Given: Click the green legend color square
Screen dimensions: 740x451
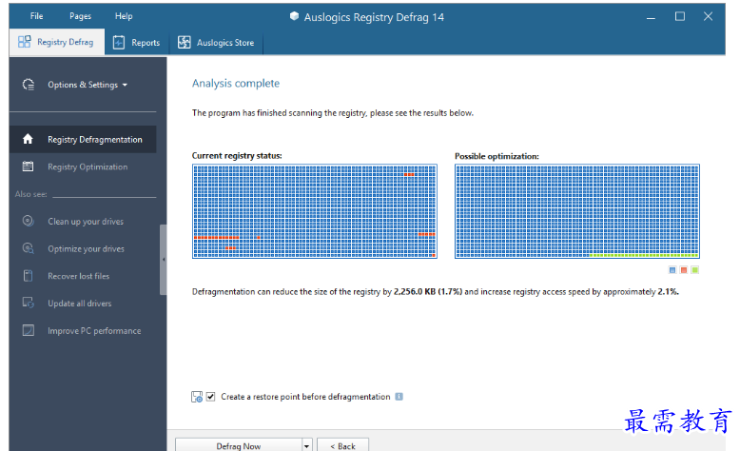Looking at the screenshot, I should [x=694, y=270].
